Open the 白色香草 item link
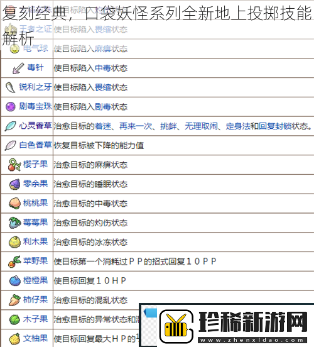Image resolution: width=314 pixels, height=347 pixels. click(x=35, y=145)
